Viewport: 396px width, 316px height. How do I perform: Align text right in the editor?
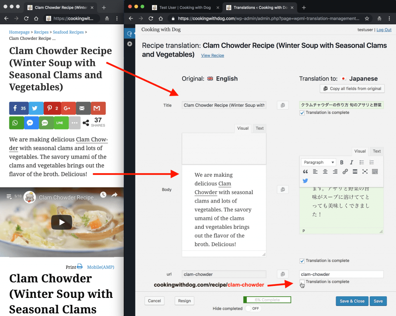coord(335,172)
